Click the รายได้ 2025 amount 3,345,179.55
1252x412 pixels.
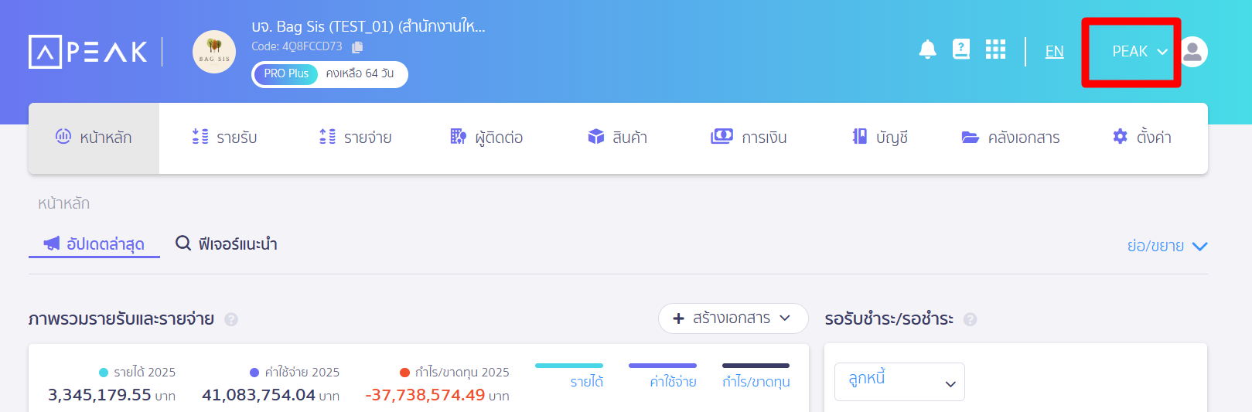point(100,395)
